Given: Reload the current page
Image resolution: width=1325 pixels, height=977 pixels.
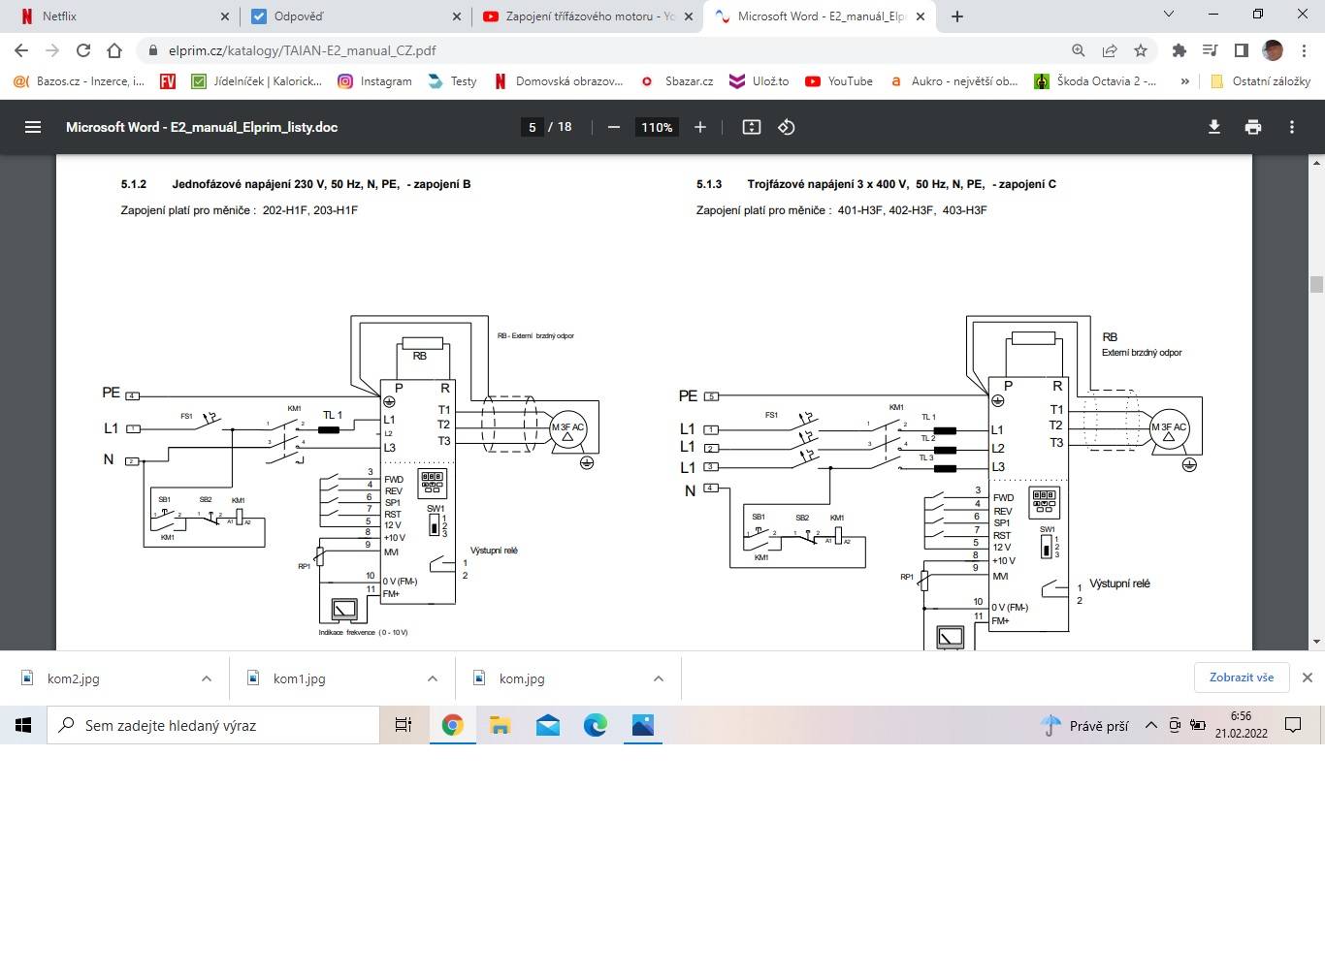Looking at the screenshot, I should 83,50.
